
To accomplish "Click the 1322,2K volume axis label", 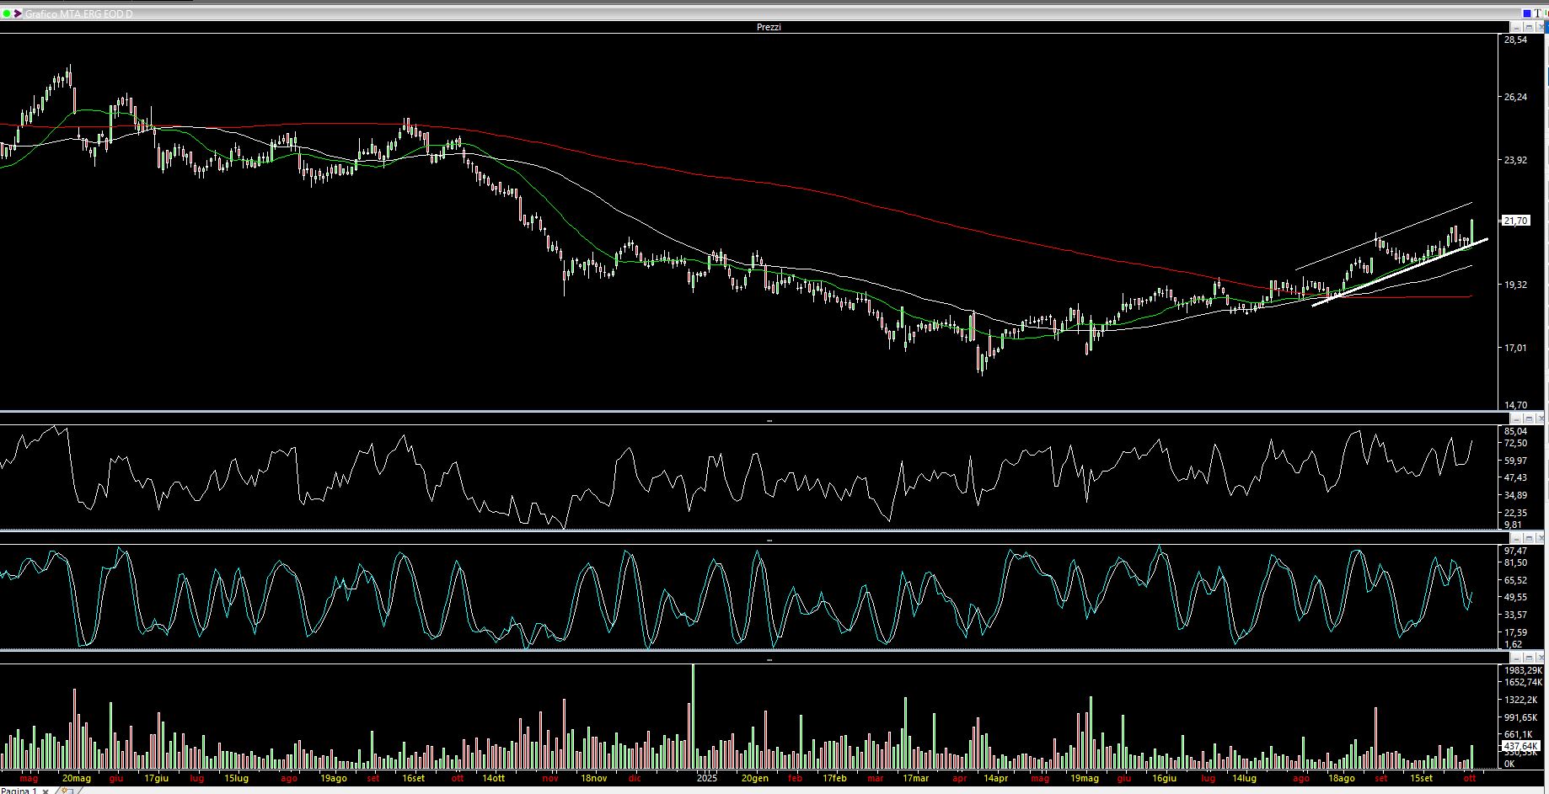I will 1521,700.
